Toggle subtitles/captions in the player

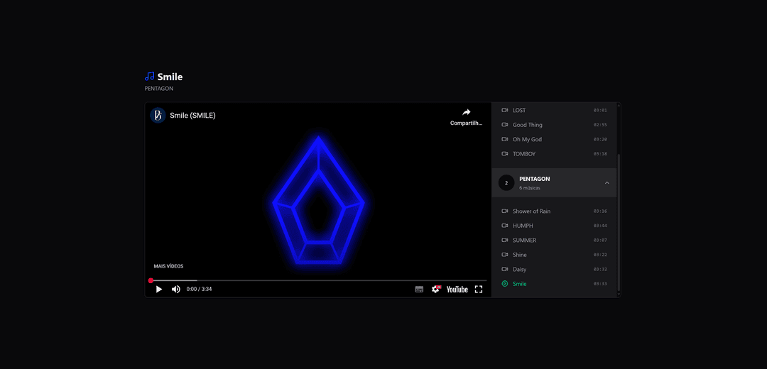tap(419, 290)
